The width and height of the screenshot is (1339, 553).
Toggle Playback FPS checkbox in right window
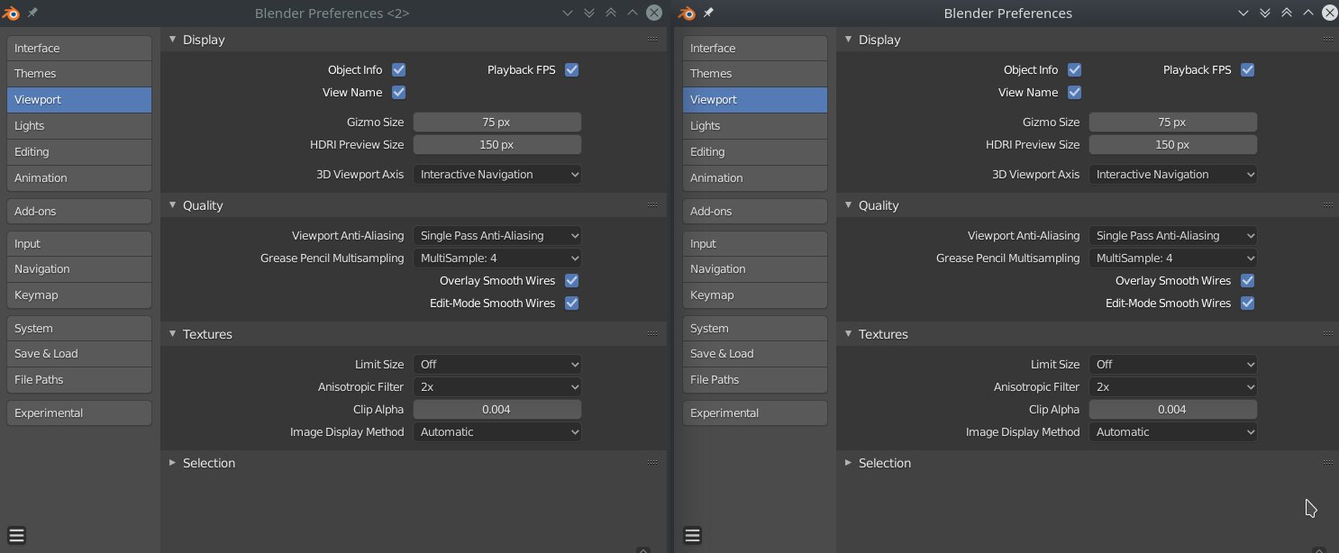click(1247, 69)
